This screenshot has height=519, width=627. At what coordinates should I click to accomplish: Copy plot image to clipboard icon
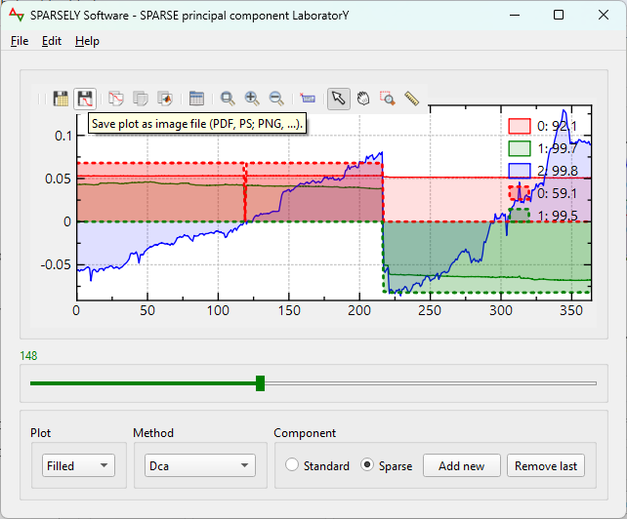click(x=116, y=99)
